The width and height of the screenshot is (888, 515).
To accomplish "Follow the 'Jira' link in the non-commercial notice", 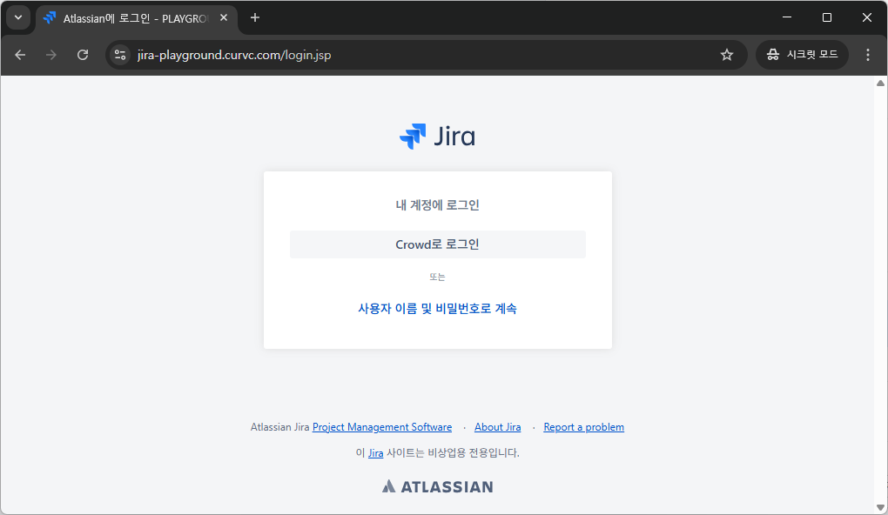I will (x=375, y=453).
